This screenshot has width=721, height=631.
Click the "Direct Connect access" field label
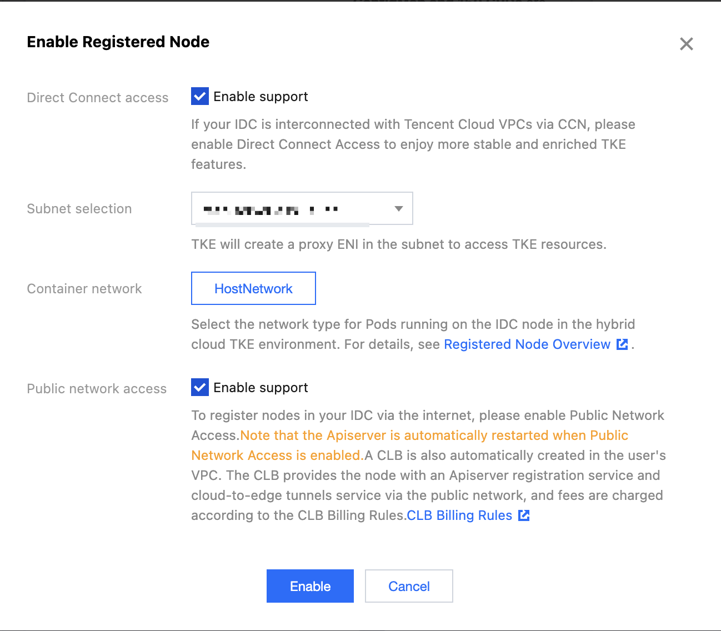(98, 98)
